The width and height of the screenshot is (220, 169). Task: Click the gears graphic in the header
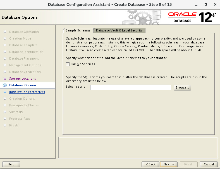pos(142,17)
